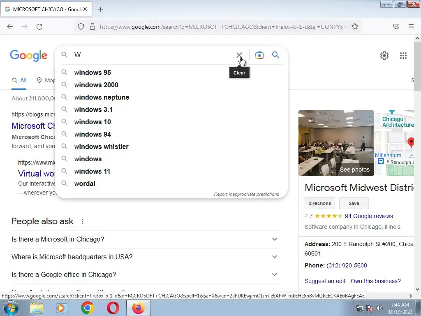Image resolution: width=421 pixels, height=316 pixels.
Task: Choose suggestion "wordai"
Action: coord(171,184)
